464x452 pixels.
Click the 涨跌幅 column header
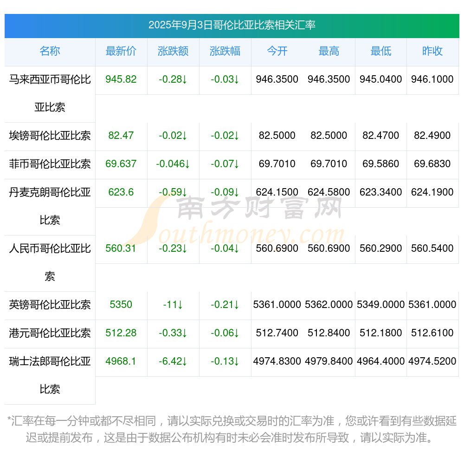[x=225, y=51]
